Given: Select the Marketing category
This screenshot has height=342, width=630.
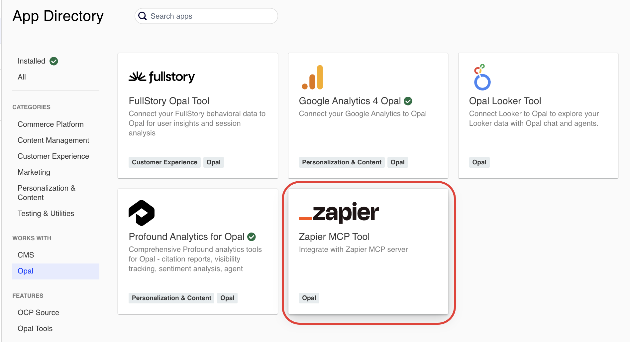Looking at the screenshot, I should click(34, 172).
